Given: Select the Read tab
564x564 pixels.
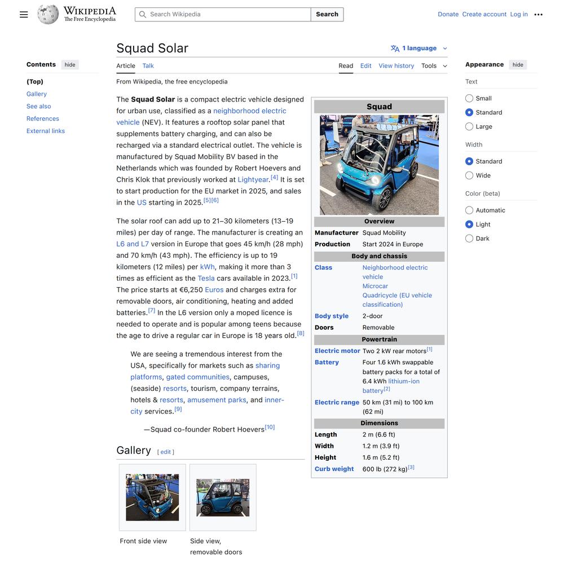Looking at the screenshot, I should 346,66.
